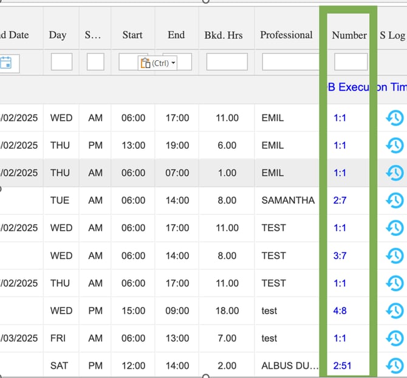The width and height of the screenshot is (407, 378).
Task: Sort by Professional column header
Action: pyautogui.click(x=286, y=35)
